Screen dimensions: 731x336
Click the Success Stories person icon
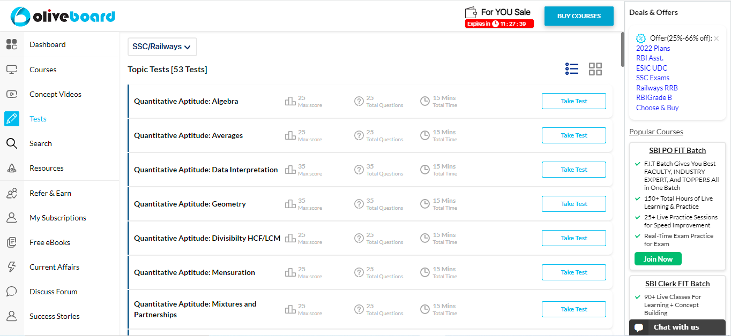coord(11,316)
